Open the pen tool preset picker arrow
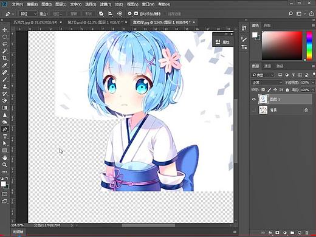This screenshot has height=237, width=316. [x=13, y=14]
